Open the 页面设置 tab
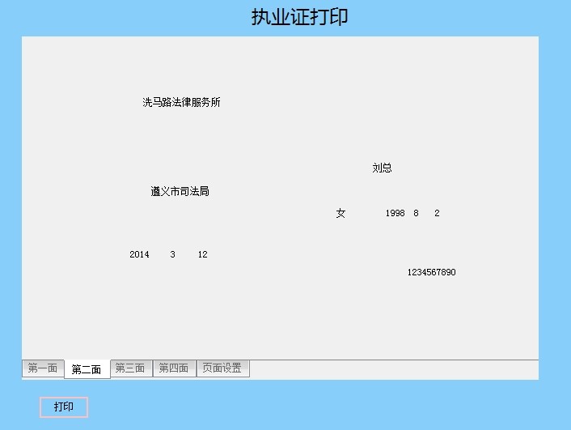Viewport: 571px width, 430px height. [222, 368]
